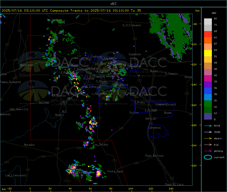Click the Paso_Barroso map label
Image resolution: width=227 pixels, height=192 pixels.
154,156
